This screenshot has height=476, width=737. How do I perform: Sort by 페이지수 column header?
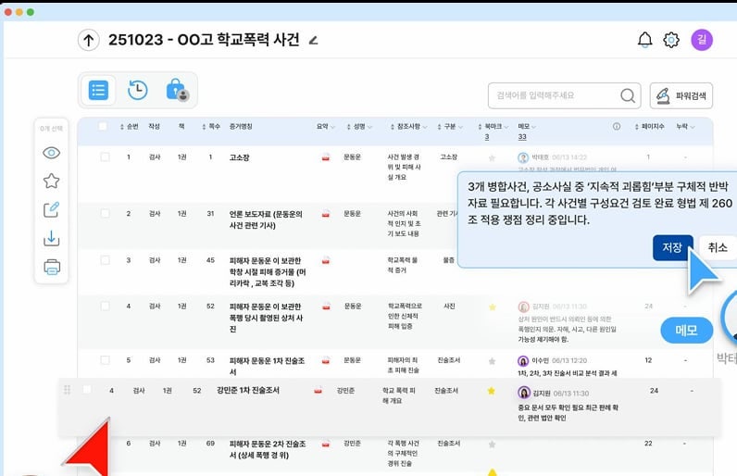tap(650, 127)
